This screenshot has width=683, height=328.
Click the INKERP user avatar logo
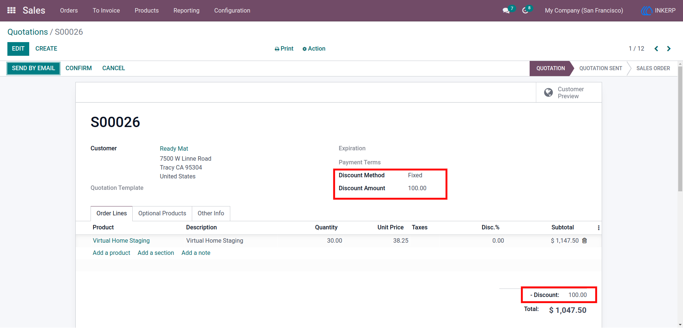(646, 11)
